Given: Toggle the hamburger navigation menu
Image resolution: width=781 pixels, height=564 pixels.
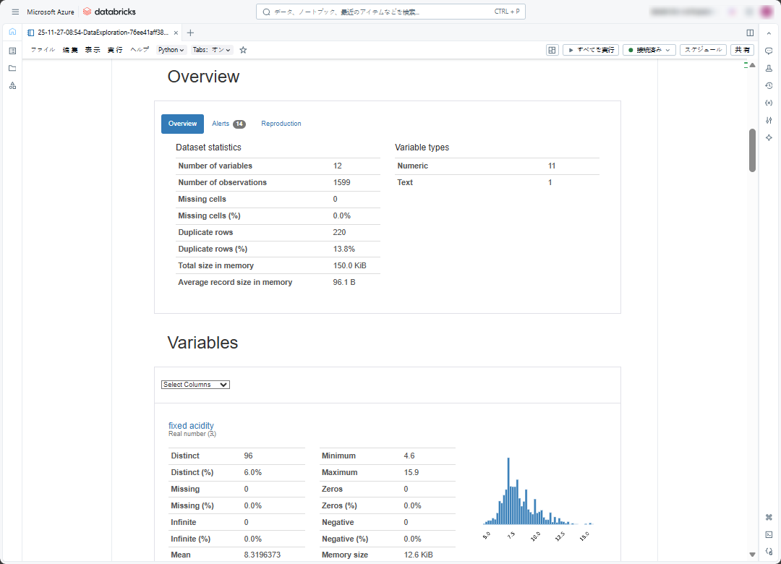Looking at the screenshot, I should point(15,12).
